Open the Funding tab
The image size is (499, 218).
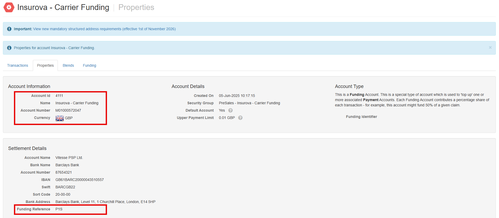click(x=89, y=65)
